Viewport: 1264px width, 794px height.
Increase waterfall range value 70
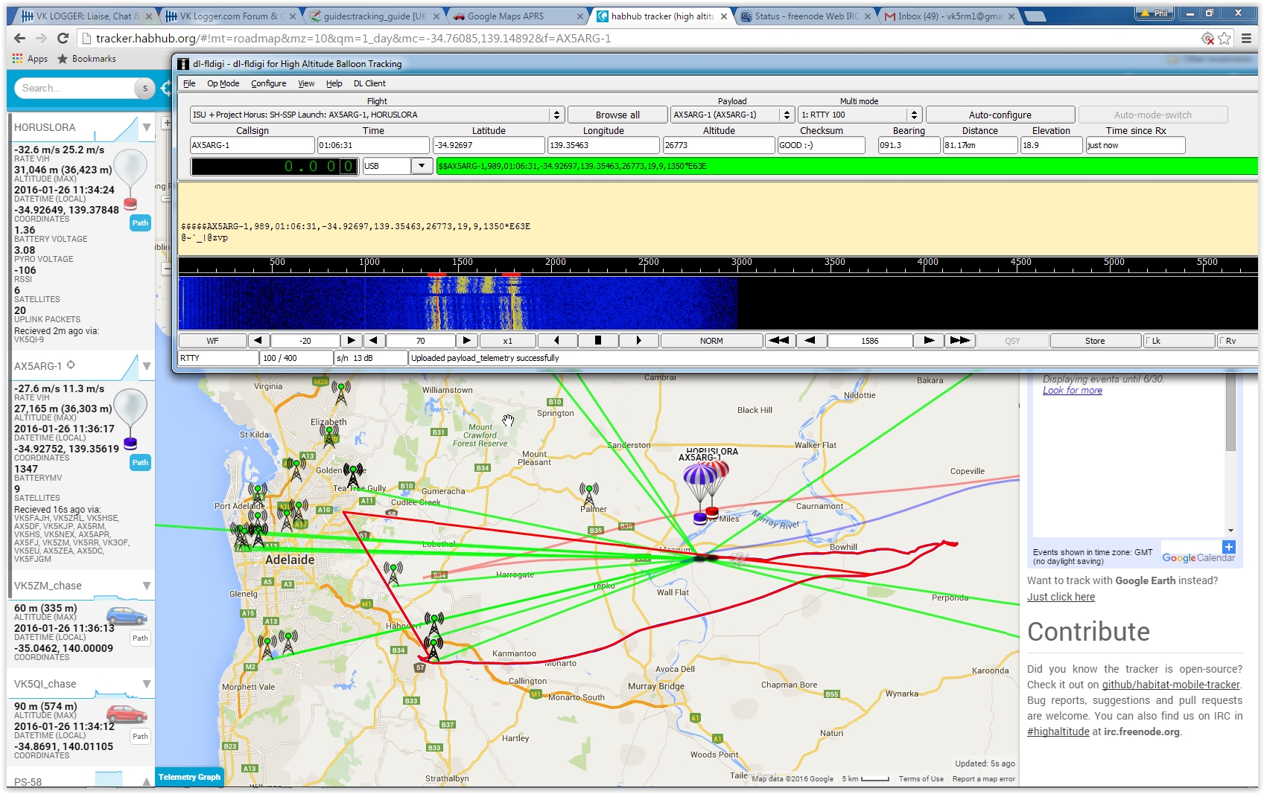(466, 341)
